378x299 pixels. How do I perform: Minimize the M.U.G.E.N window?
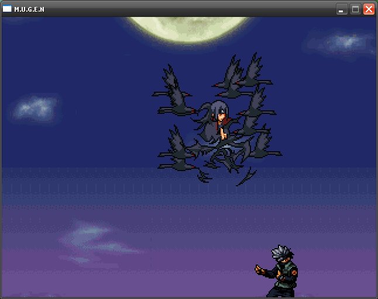(342, 9)
